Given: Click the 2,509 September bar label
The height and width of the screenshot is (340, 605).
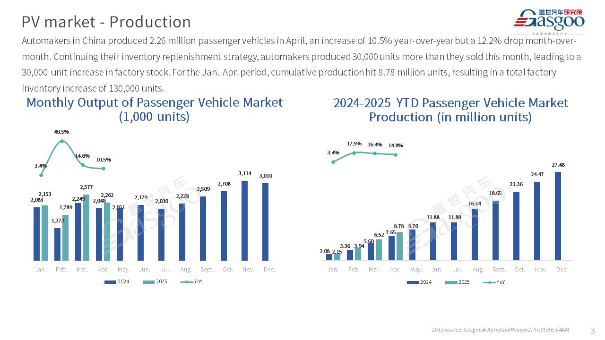Looking at the screenshot, I should click(203, 189).
